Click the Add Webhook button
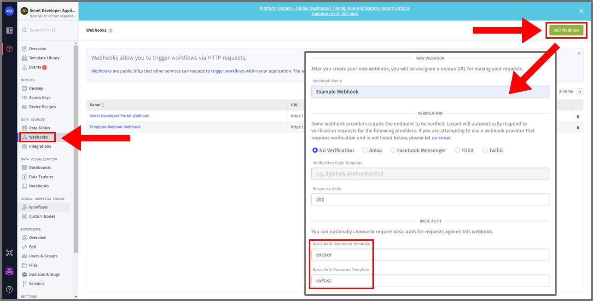The height and width of the screenshot is (301, 593). (x=566, y=30)
